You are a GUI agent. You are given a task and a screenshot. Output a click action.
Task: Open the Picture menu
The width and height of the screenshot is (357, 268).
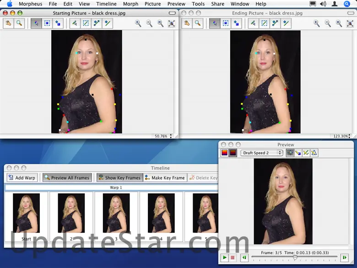tap(152, 4)
